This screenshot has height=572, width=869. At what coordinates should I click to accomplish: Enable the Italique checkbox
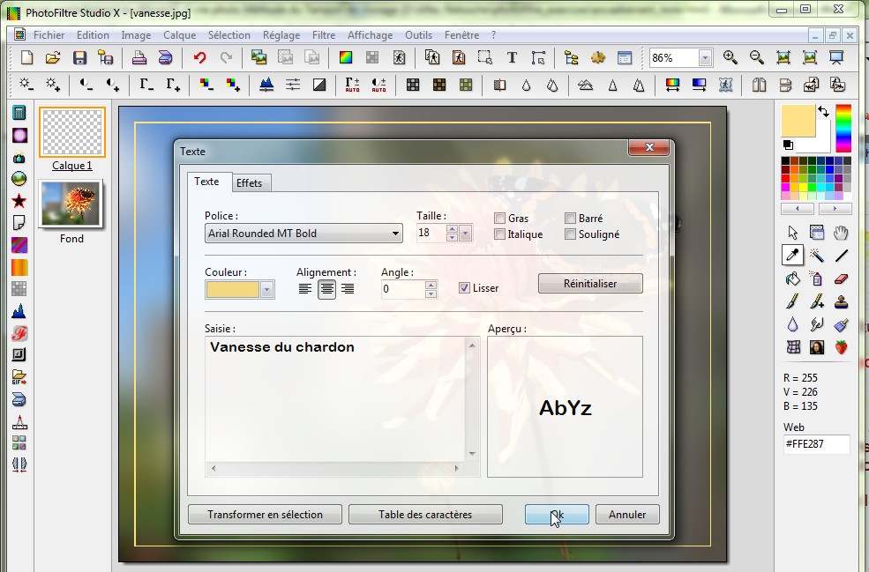(x=500, y=234)
